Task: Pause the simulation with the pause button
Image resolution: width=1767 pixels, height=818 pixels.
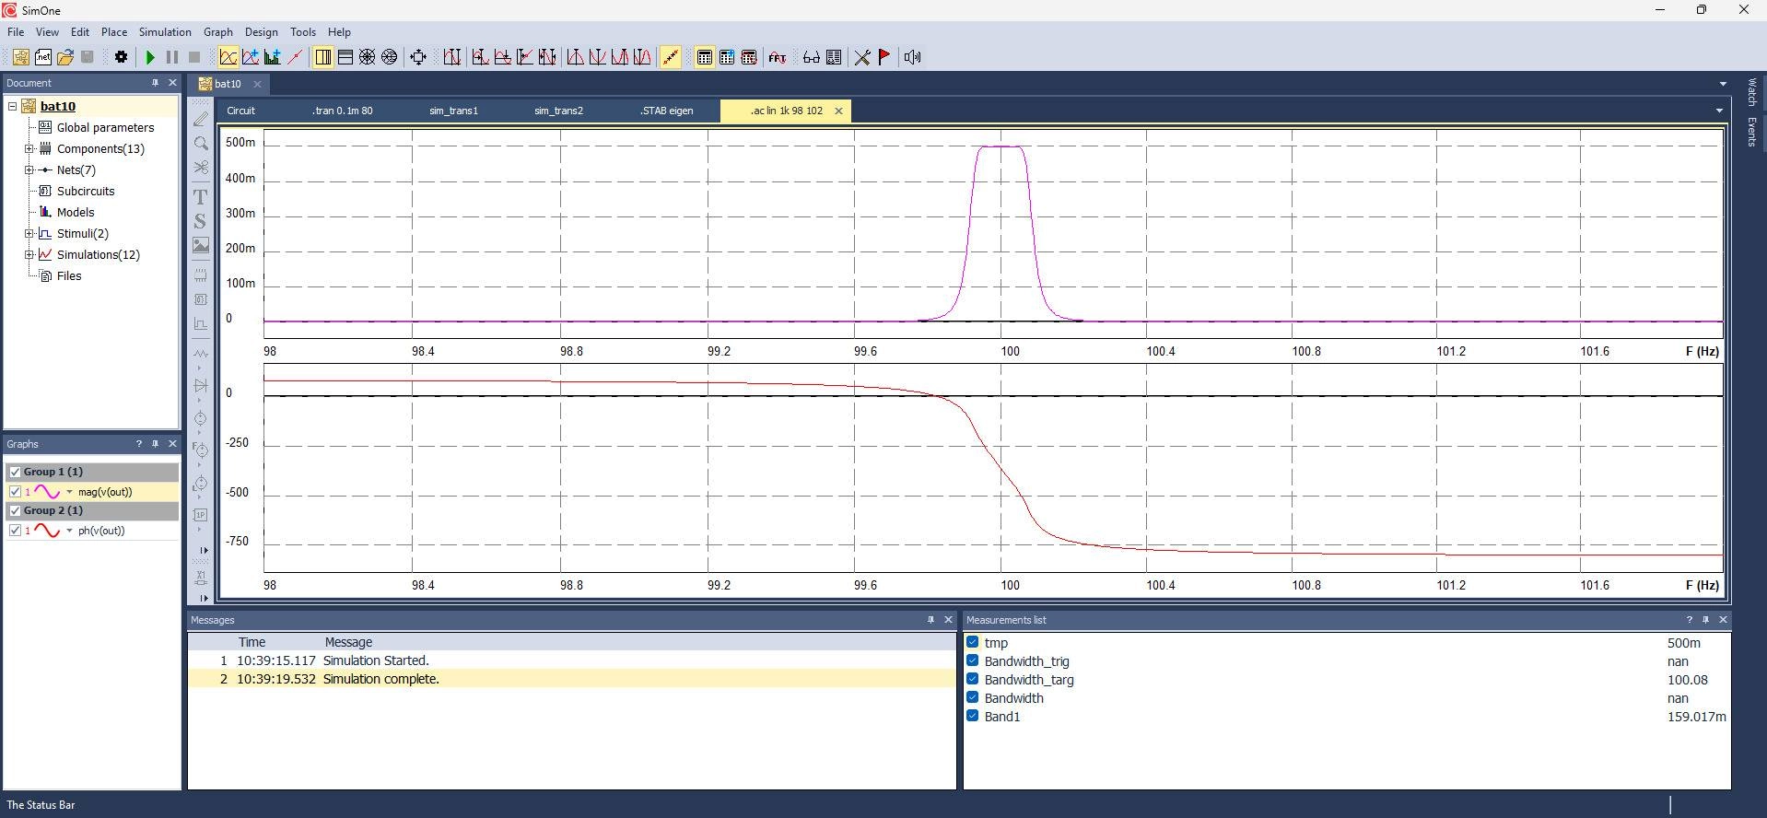Action: [x=172, y=57]
